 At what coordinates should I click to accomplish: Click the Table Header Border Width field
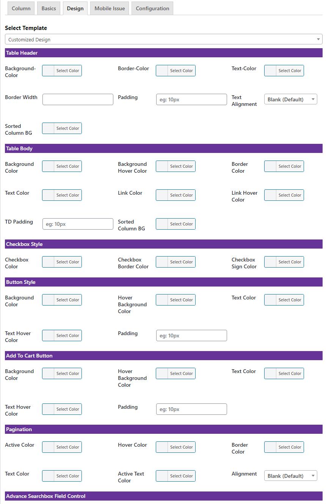pos(78,99)
